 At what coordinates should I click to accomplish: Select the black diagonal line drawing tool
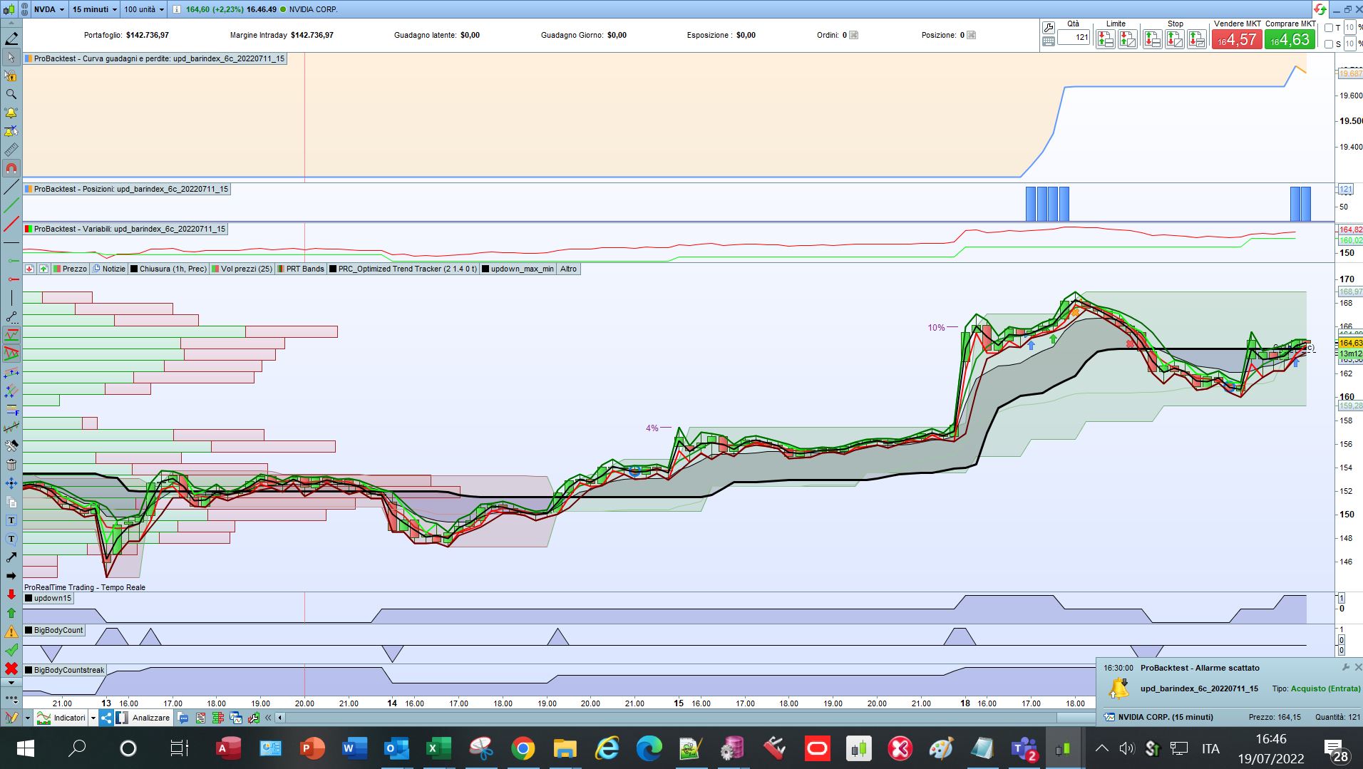tap(11, 188)
